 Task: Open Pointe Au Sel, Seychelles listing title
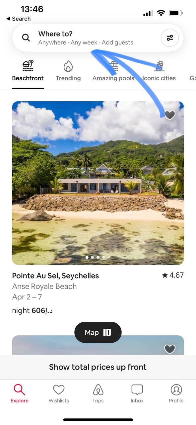point(55,276)
